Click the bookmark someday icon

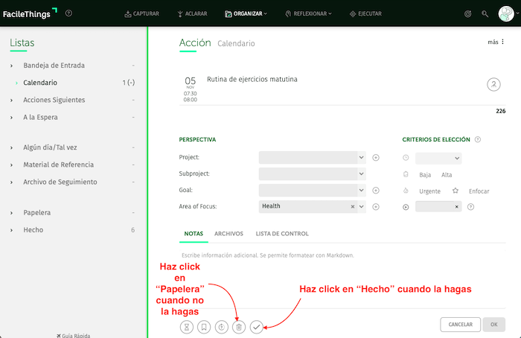click(204, 327)
